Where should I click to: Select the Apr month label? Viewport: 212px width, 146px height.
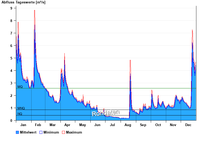click(67, 125)
